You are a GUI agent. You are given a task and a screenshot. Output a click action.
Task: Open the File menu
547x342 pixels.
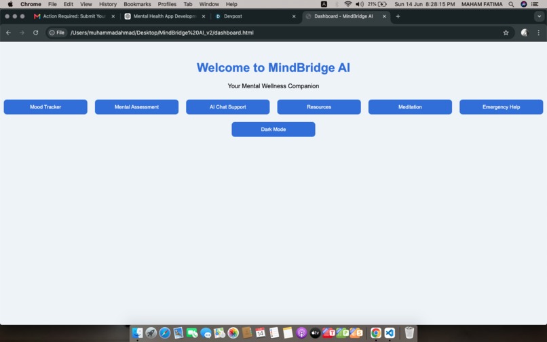point(52,4)
